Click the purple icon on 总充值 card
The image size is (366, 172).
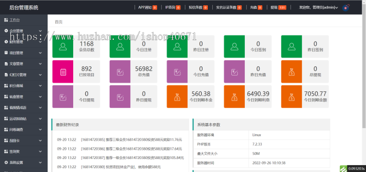click(120, 72)
